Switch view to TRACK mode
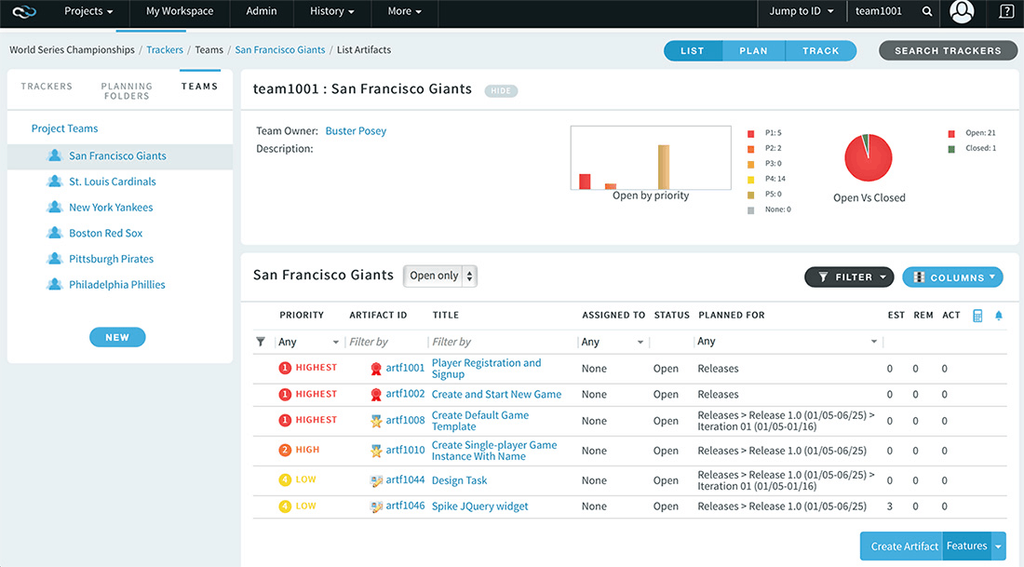 pyautogui.click(x=820, y=51)
